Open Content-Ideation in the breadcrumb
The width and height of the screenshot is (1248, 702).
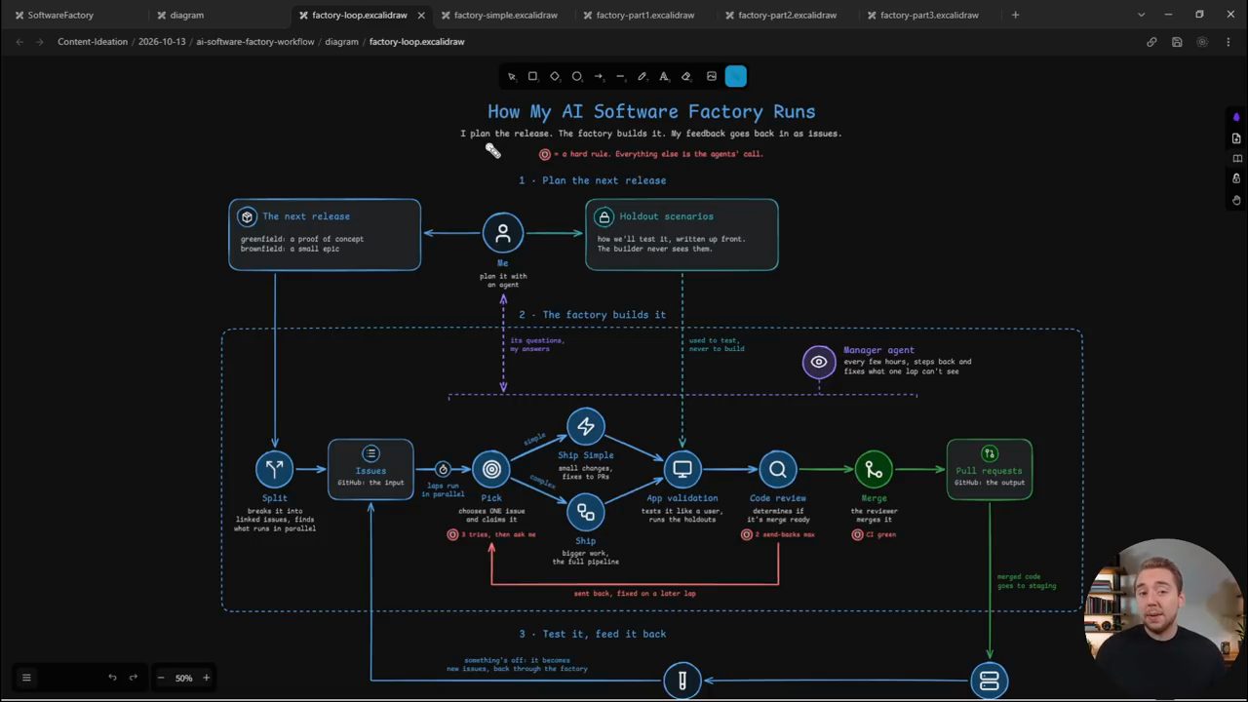(x=95, y=42)
